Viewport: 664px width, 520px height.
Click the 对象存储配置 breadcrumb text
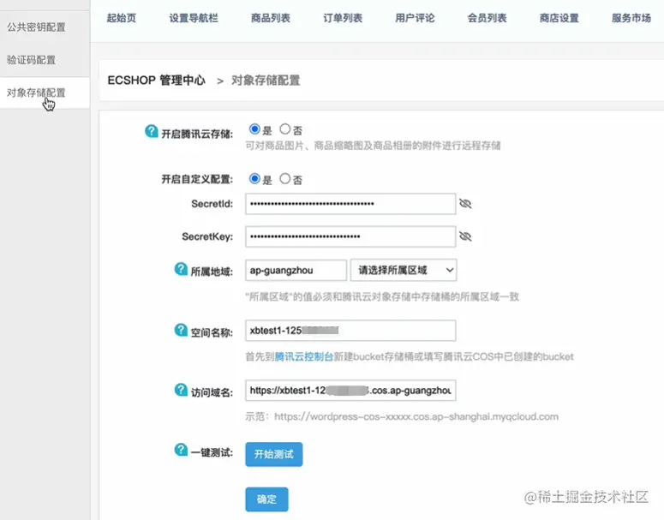click(266, 80)
